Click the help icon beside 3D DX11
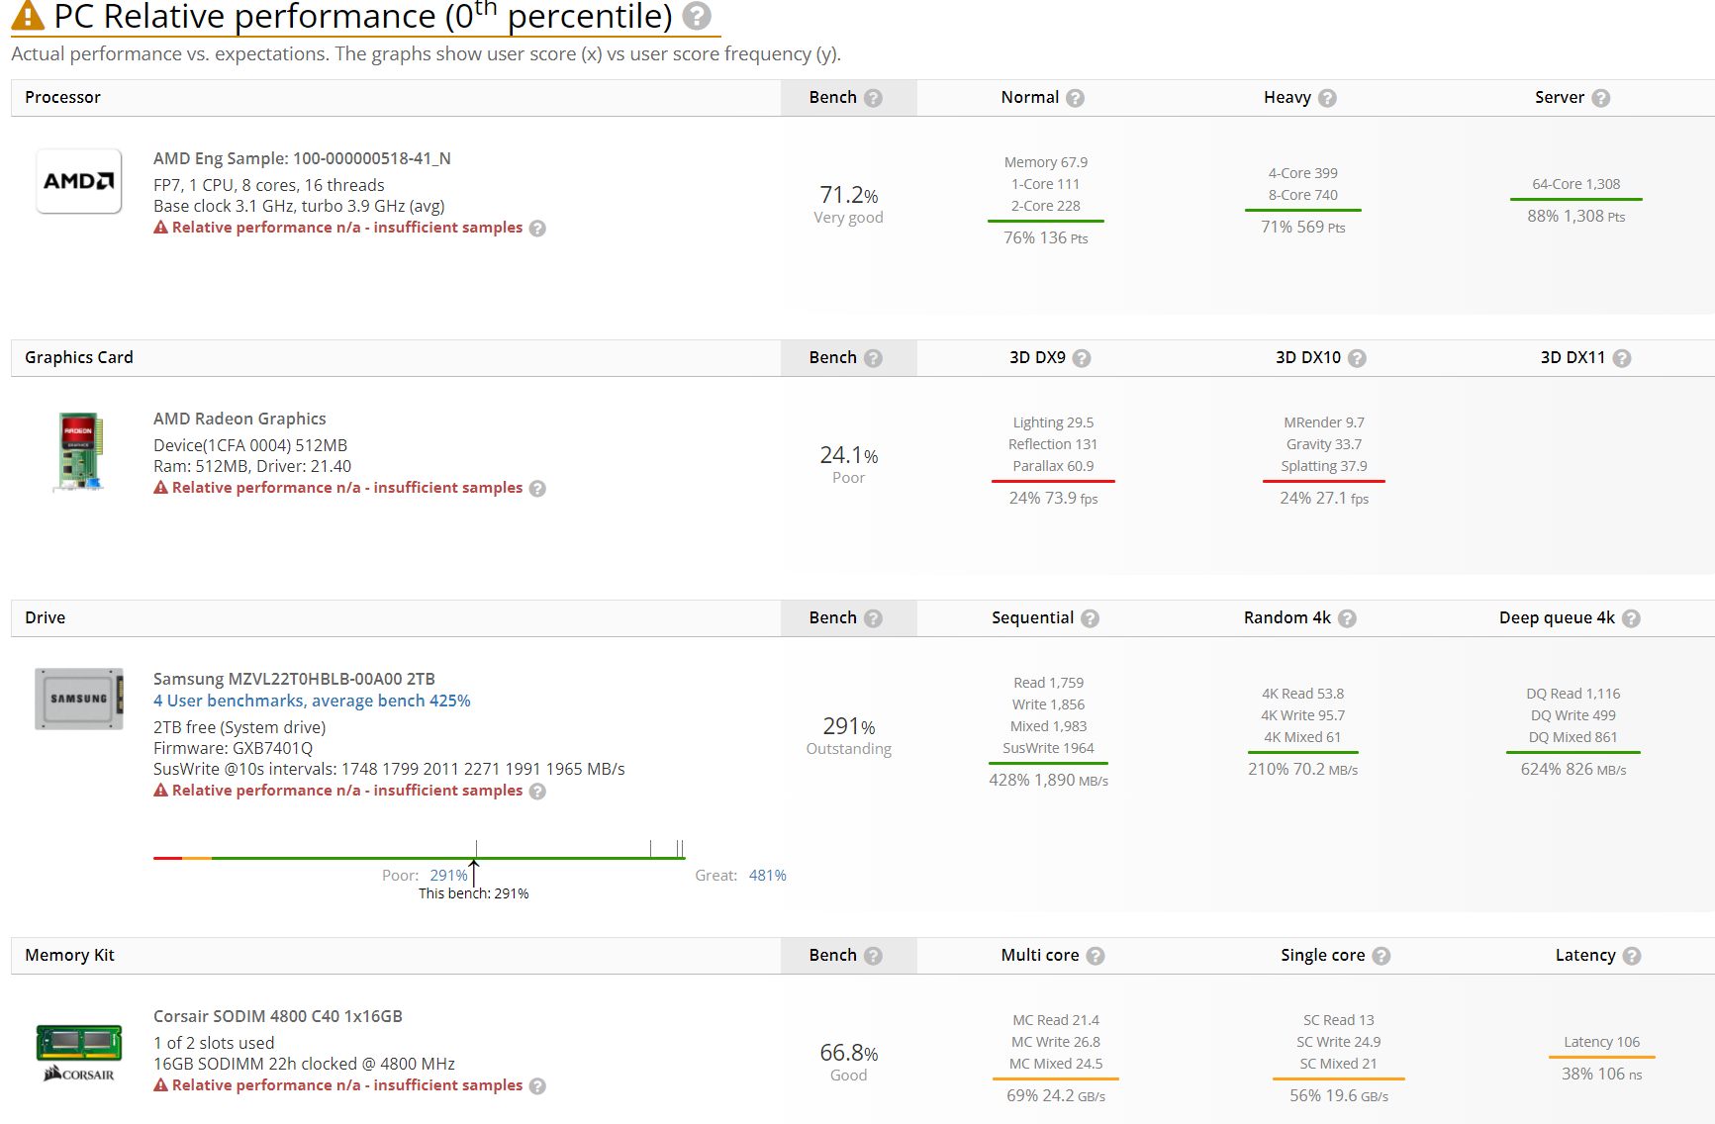 pyautogui.click(x=1621, y=358)
